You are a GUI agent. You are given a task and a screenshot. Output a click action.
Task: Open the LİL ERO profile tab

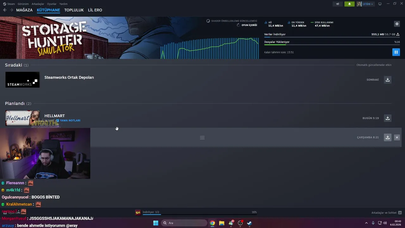95,10
